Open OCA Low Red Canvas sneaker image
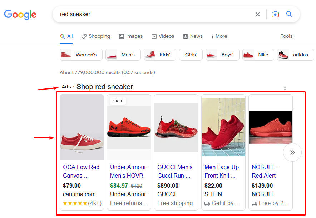This screenshot has height=218, width=316. point(82,127)
